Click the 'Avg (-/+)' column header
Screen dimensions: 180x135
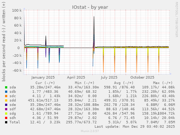[x=124, y=83]
